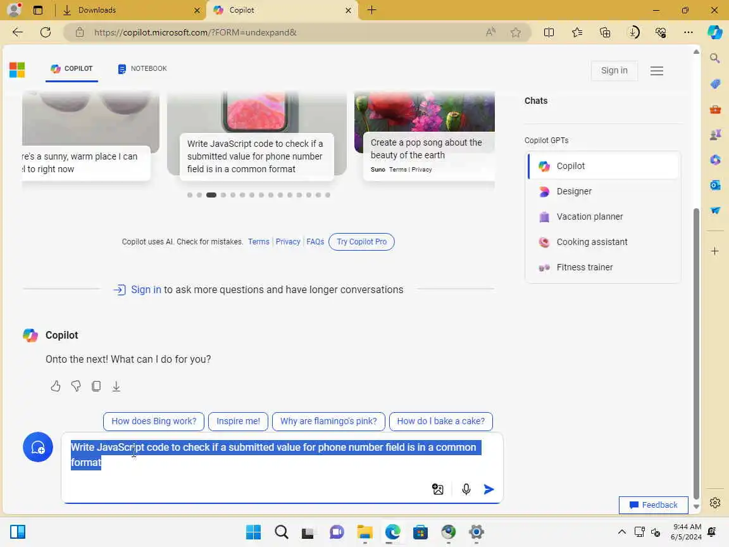This screenshot has height=547, width=729.
Task: Send the message with the arrow icon
Action: click(489, 489)
